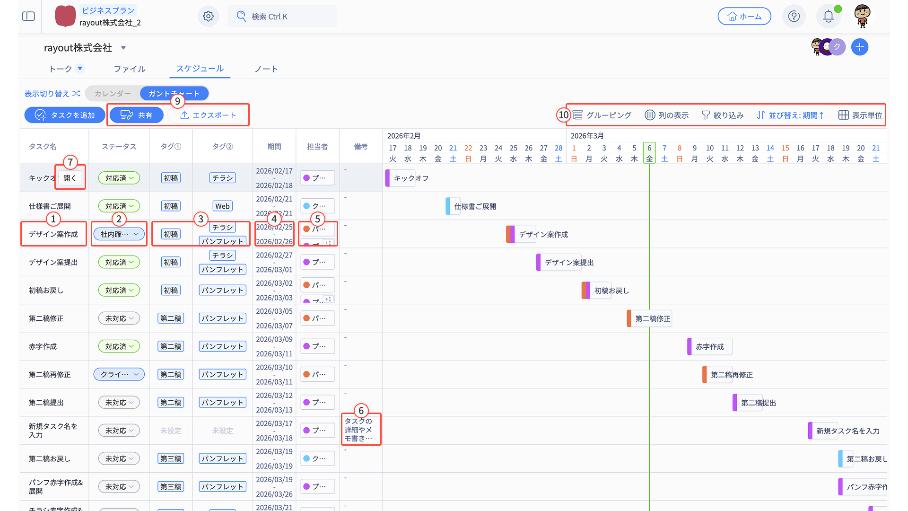The width and height of the screenshot is (908, 511).
Task: Open settings gear icon in header
Action: (208, 17)
